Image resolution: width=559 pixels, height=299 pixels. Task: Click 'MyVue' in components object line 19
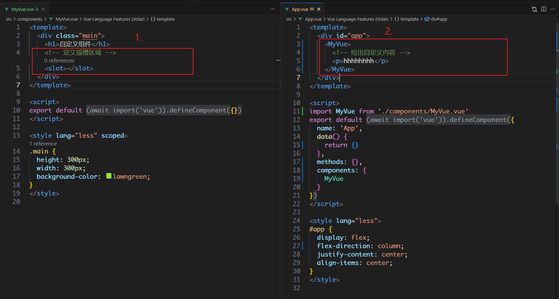(334, 178)
